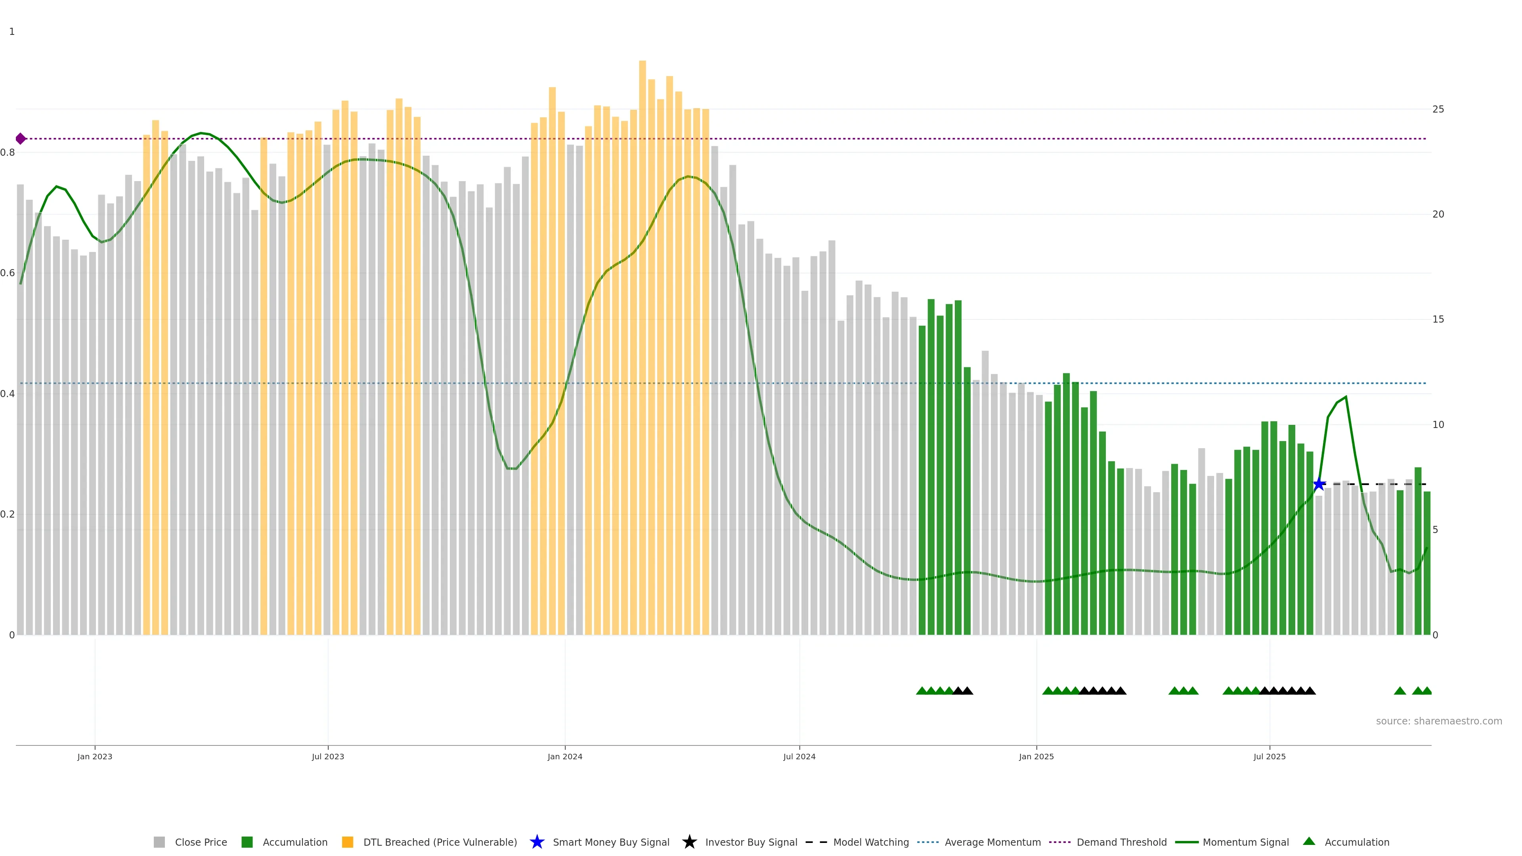Click the purple diamond Demand Threshold marker
The height and width of the screenshot is (856, 1522).
tap(21, 139)
